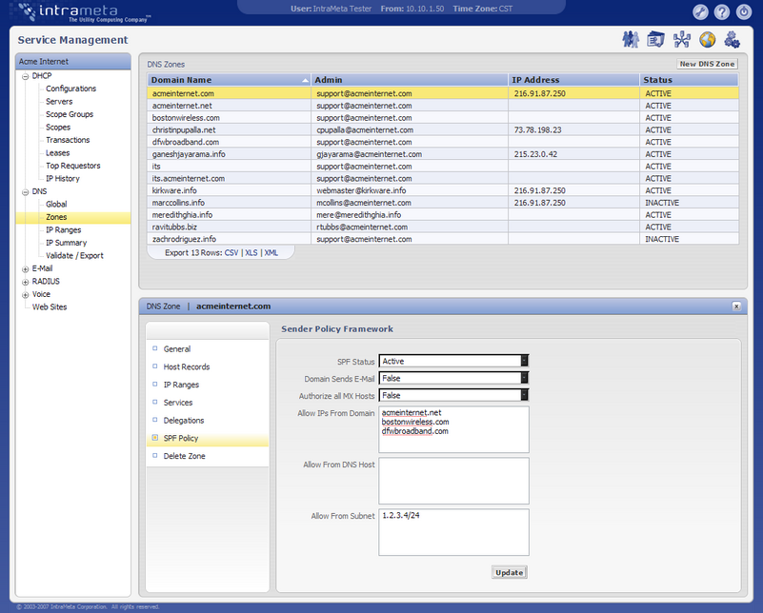Select the meredithghia.info zone row

tap(443, 215)
